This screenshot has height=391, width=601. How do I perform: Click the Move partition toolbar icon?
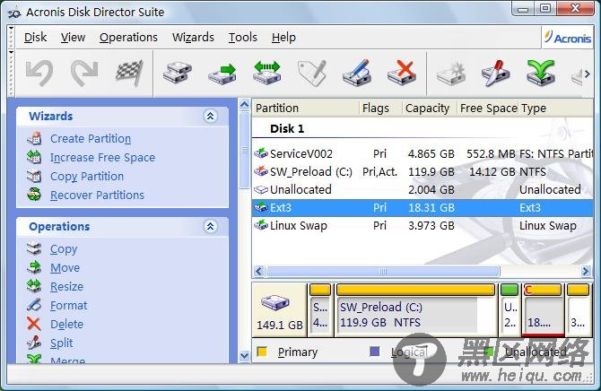tap(222, 73)
